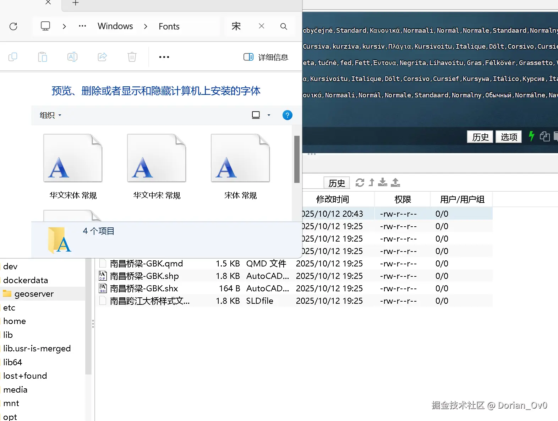Viewport: 558px width, 421px height.
Task: Select the geoserver folder in the tree
Action: pyautogui.click(x=34, y=294)
